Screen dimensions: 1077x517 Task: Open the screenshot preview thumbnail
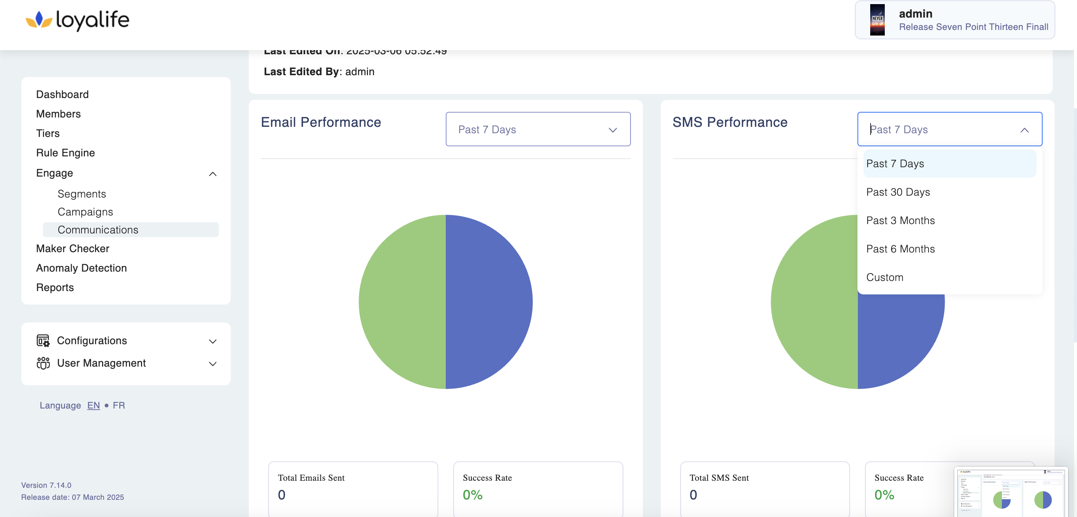(1010, 492)
